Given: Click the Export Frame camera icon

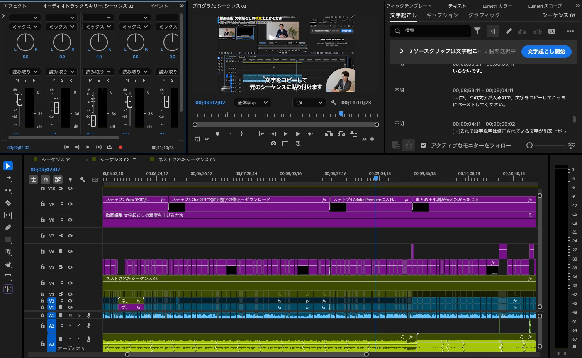Looking at the screenshot, I should pyautogui.click(x=273, y=143).
